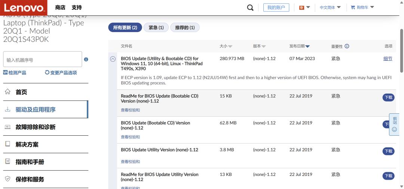Select the 紧急 (1) filter tab
This screenshot has height=189, width=404.
click(156, 28)
